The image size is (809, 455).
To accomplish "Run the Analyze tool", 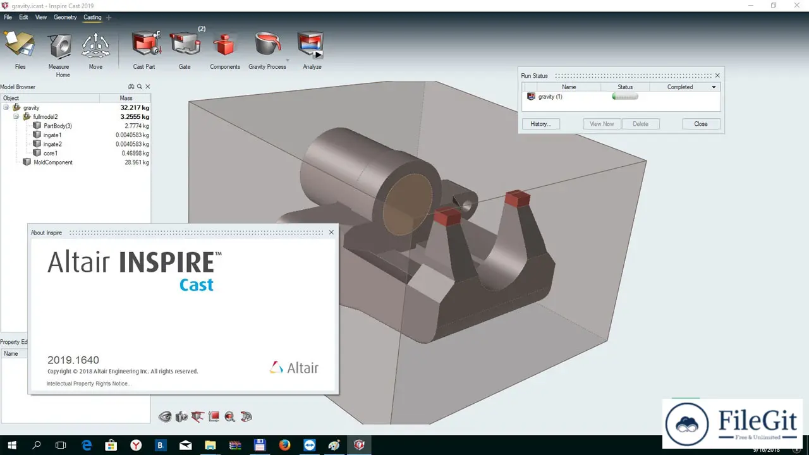I will pos(310,45).
